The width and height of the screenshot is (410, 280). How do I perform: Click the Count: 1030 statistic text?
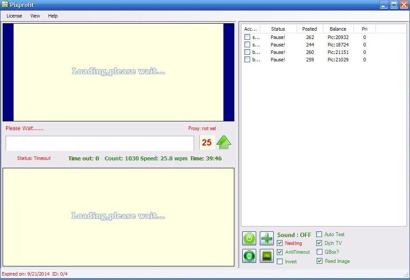(122, 158)
